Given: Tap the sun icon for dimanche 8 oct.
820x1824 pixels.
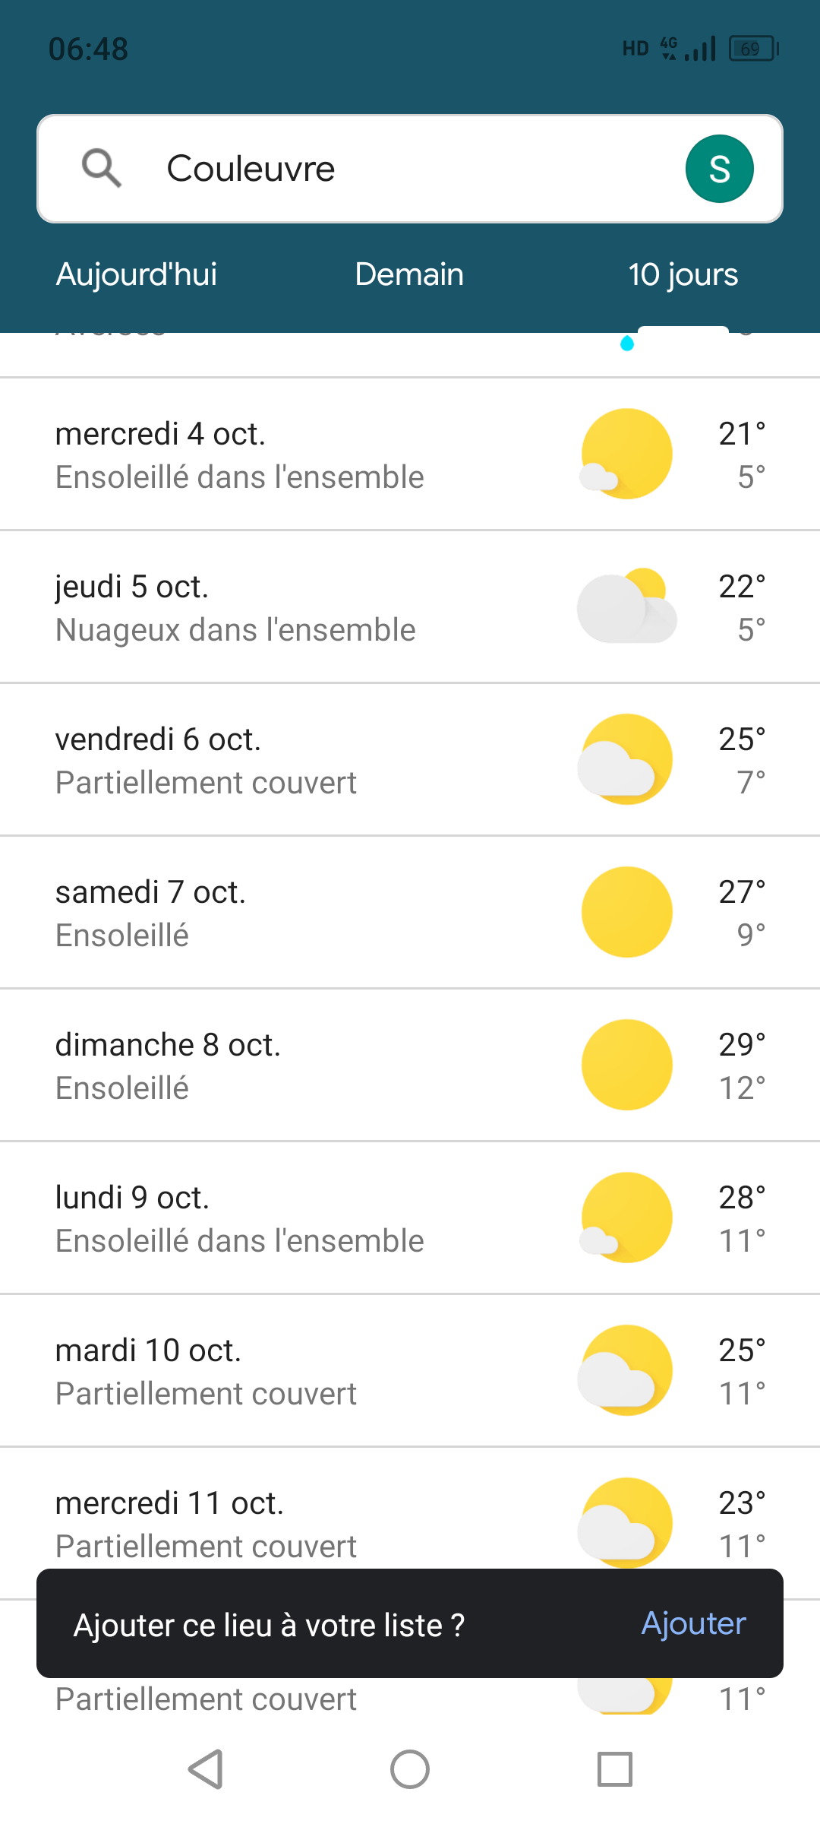Looking at the screenshot, I should (x=627, y=1065).
